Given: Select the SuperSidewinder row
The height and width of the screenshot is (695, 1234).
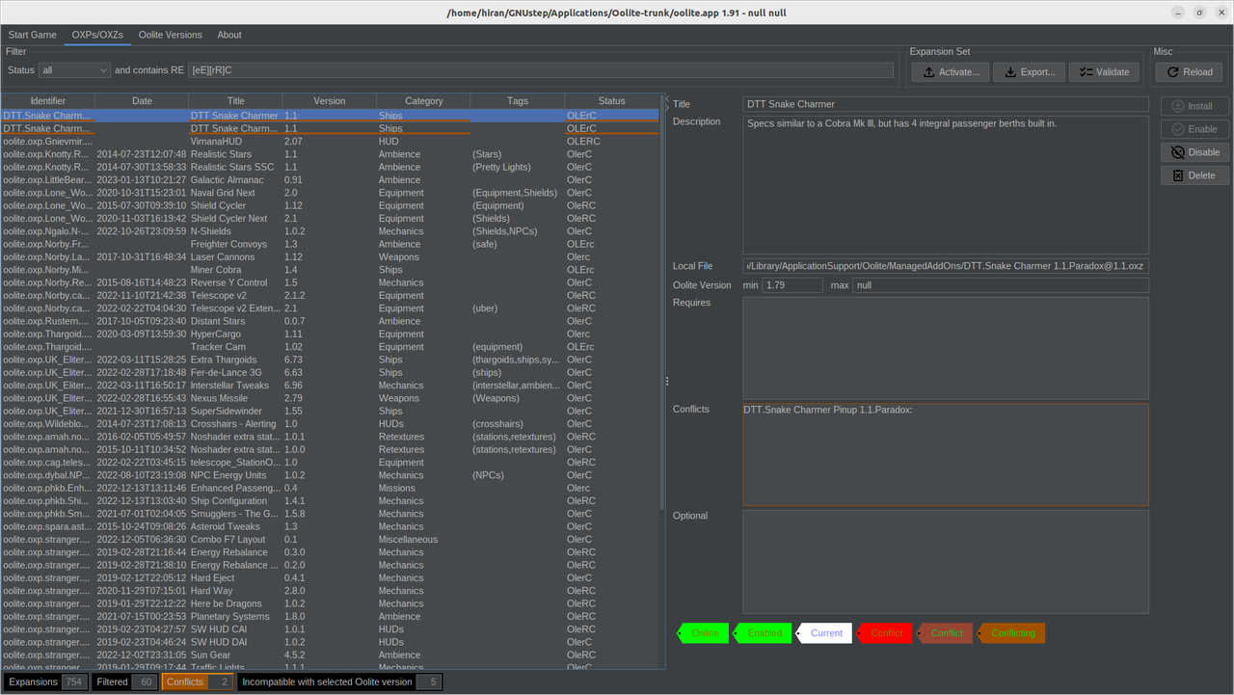Looking at the screenshot, I should (x=330, y=412).
